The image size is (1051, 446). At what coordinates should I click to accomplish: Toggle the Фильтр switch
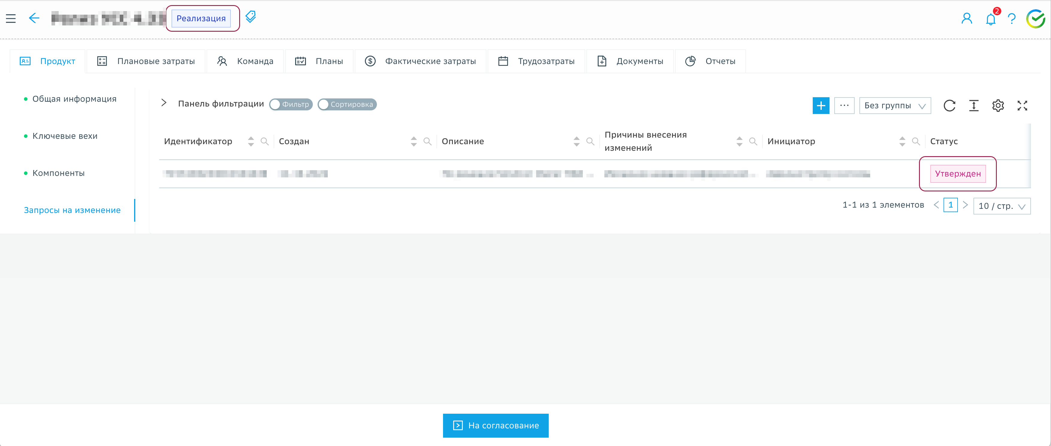tap(290, 104)
